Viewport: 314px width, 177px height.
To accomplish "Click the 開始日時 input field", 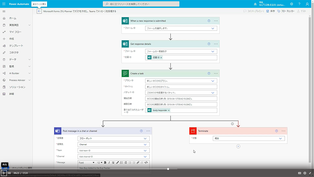I will pos(181,99).
